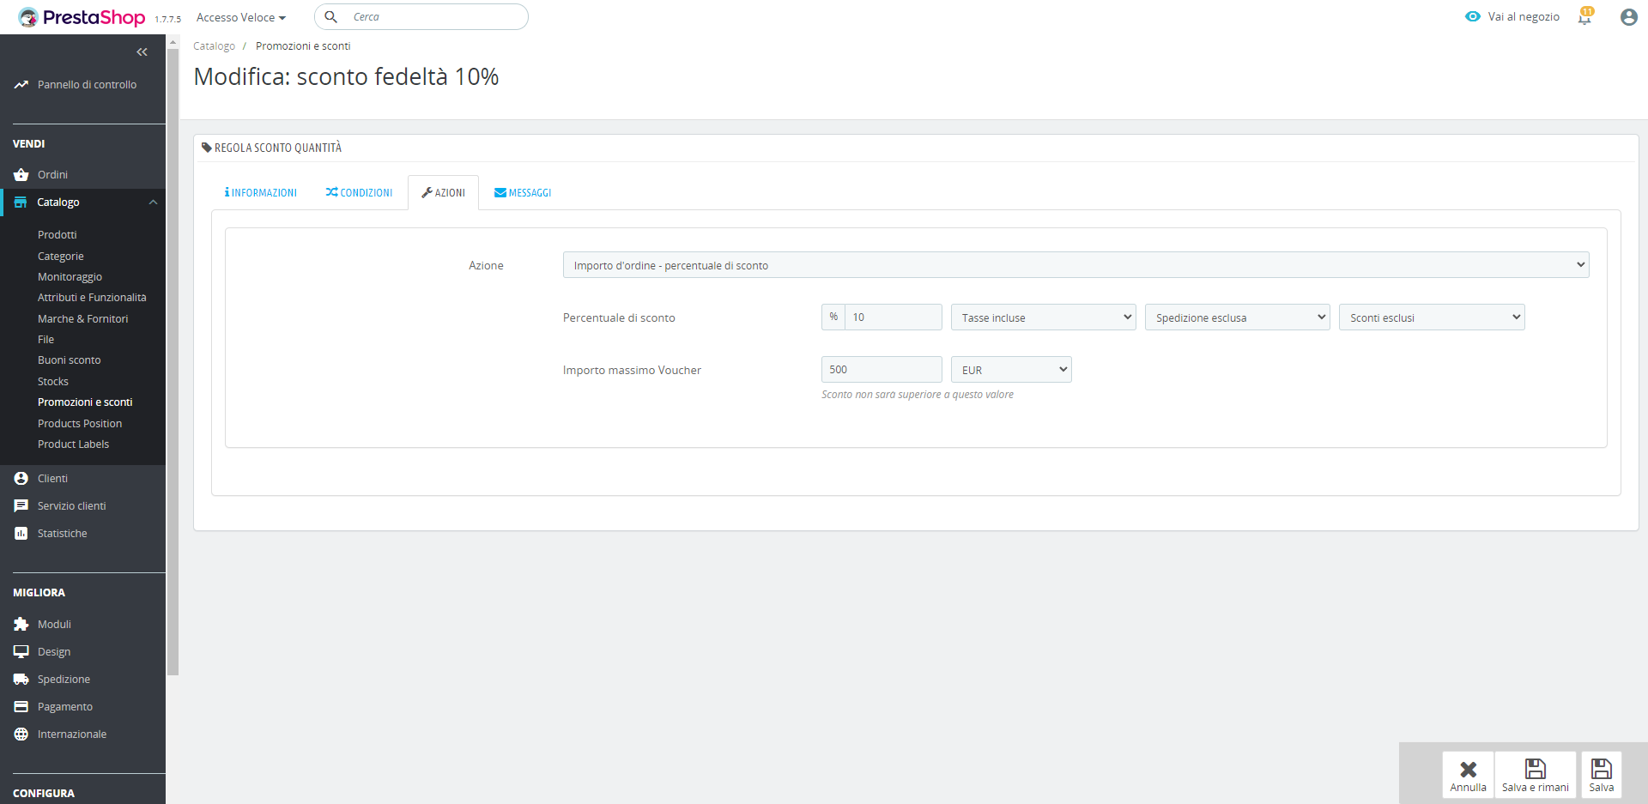Collapse the Catalogo menu chevron

[x=154, y=203]
